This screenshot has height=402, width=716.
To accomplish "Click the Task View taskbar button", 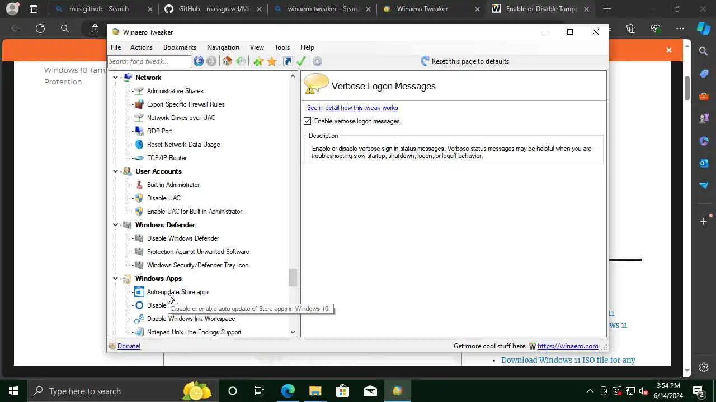I will (260, 391).
